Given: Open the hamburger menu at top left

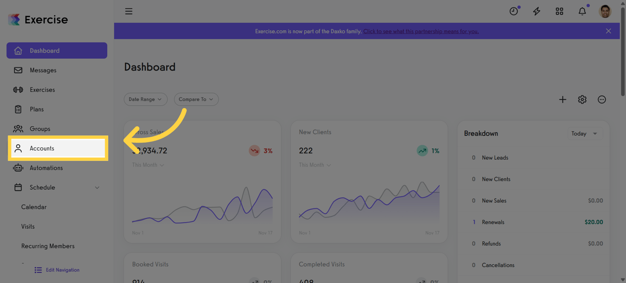Looking at the screenshot, I should point(128,11).
